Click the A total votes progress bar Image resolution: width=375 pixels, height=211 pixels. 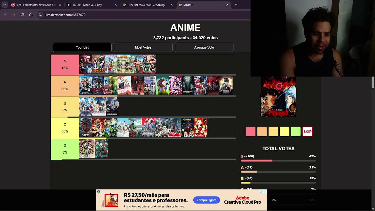278,172
